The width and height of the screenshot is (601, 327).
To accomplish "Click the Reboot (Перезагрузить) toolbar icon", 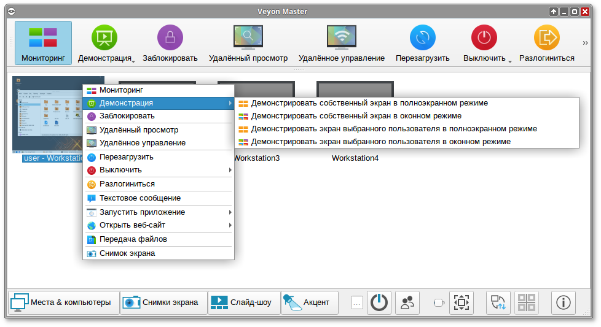I will coord(422,38).
